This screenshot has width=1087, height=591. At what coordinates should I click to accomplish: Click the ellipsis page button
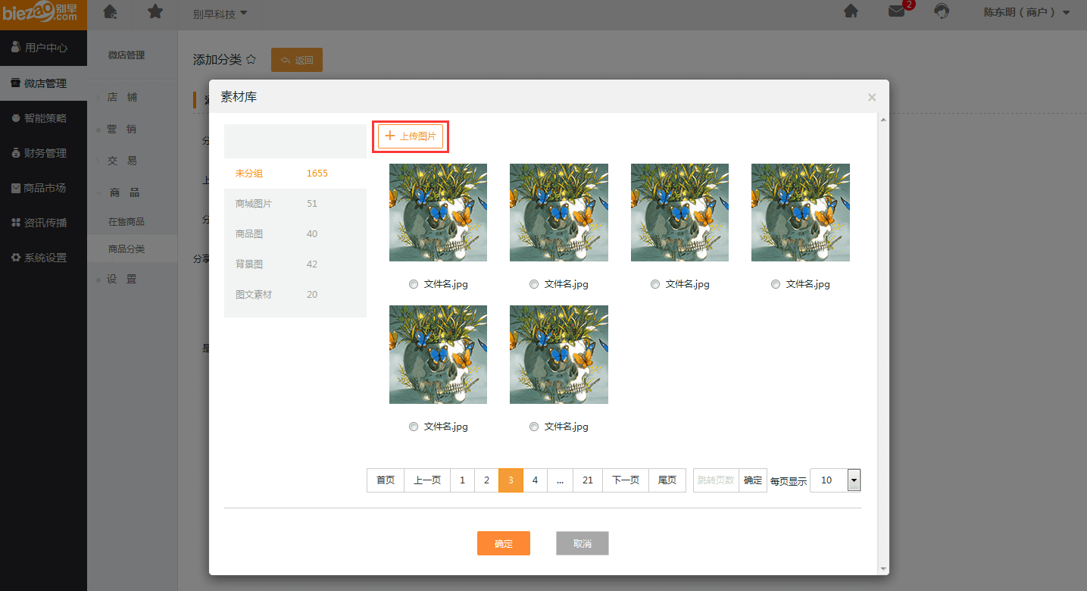pyautogui.click(x=560, y=480)
